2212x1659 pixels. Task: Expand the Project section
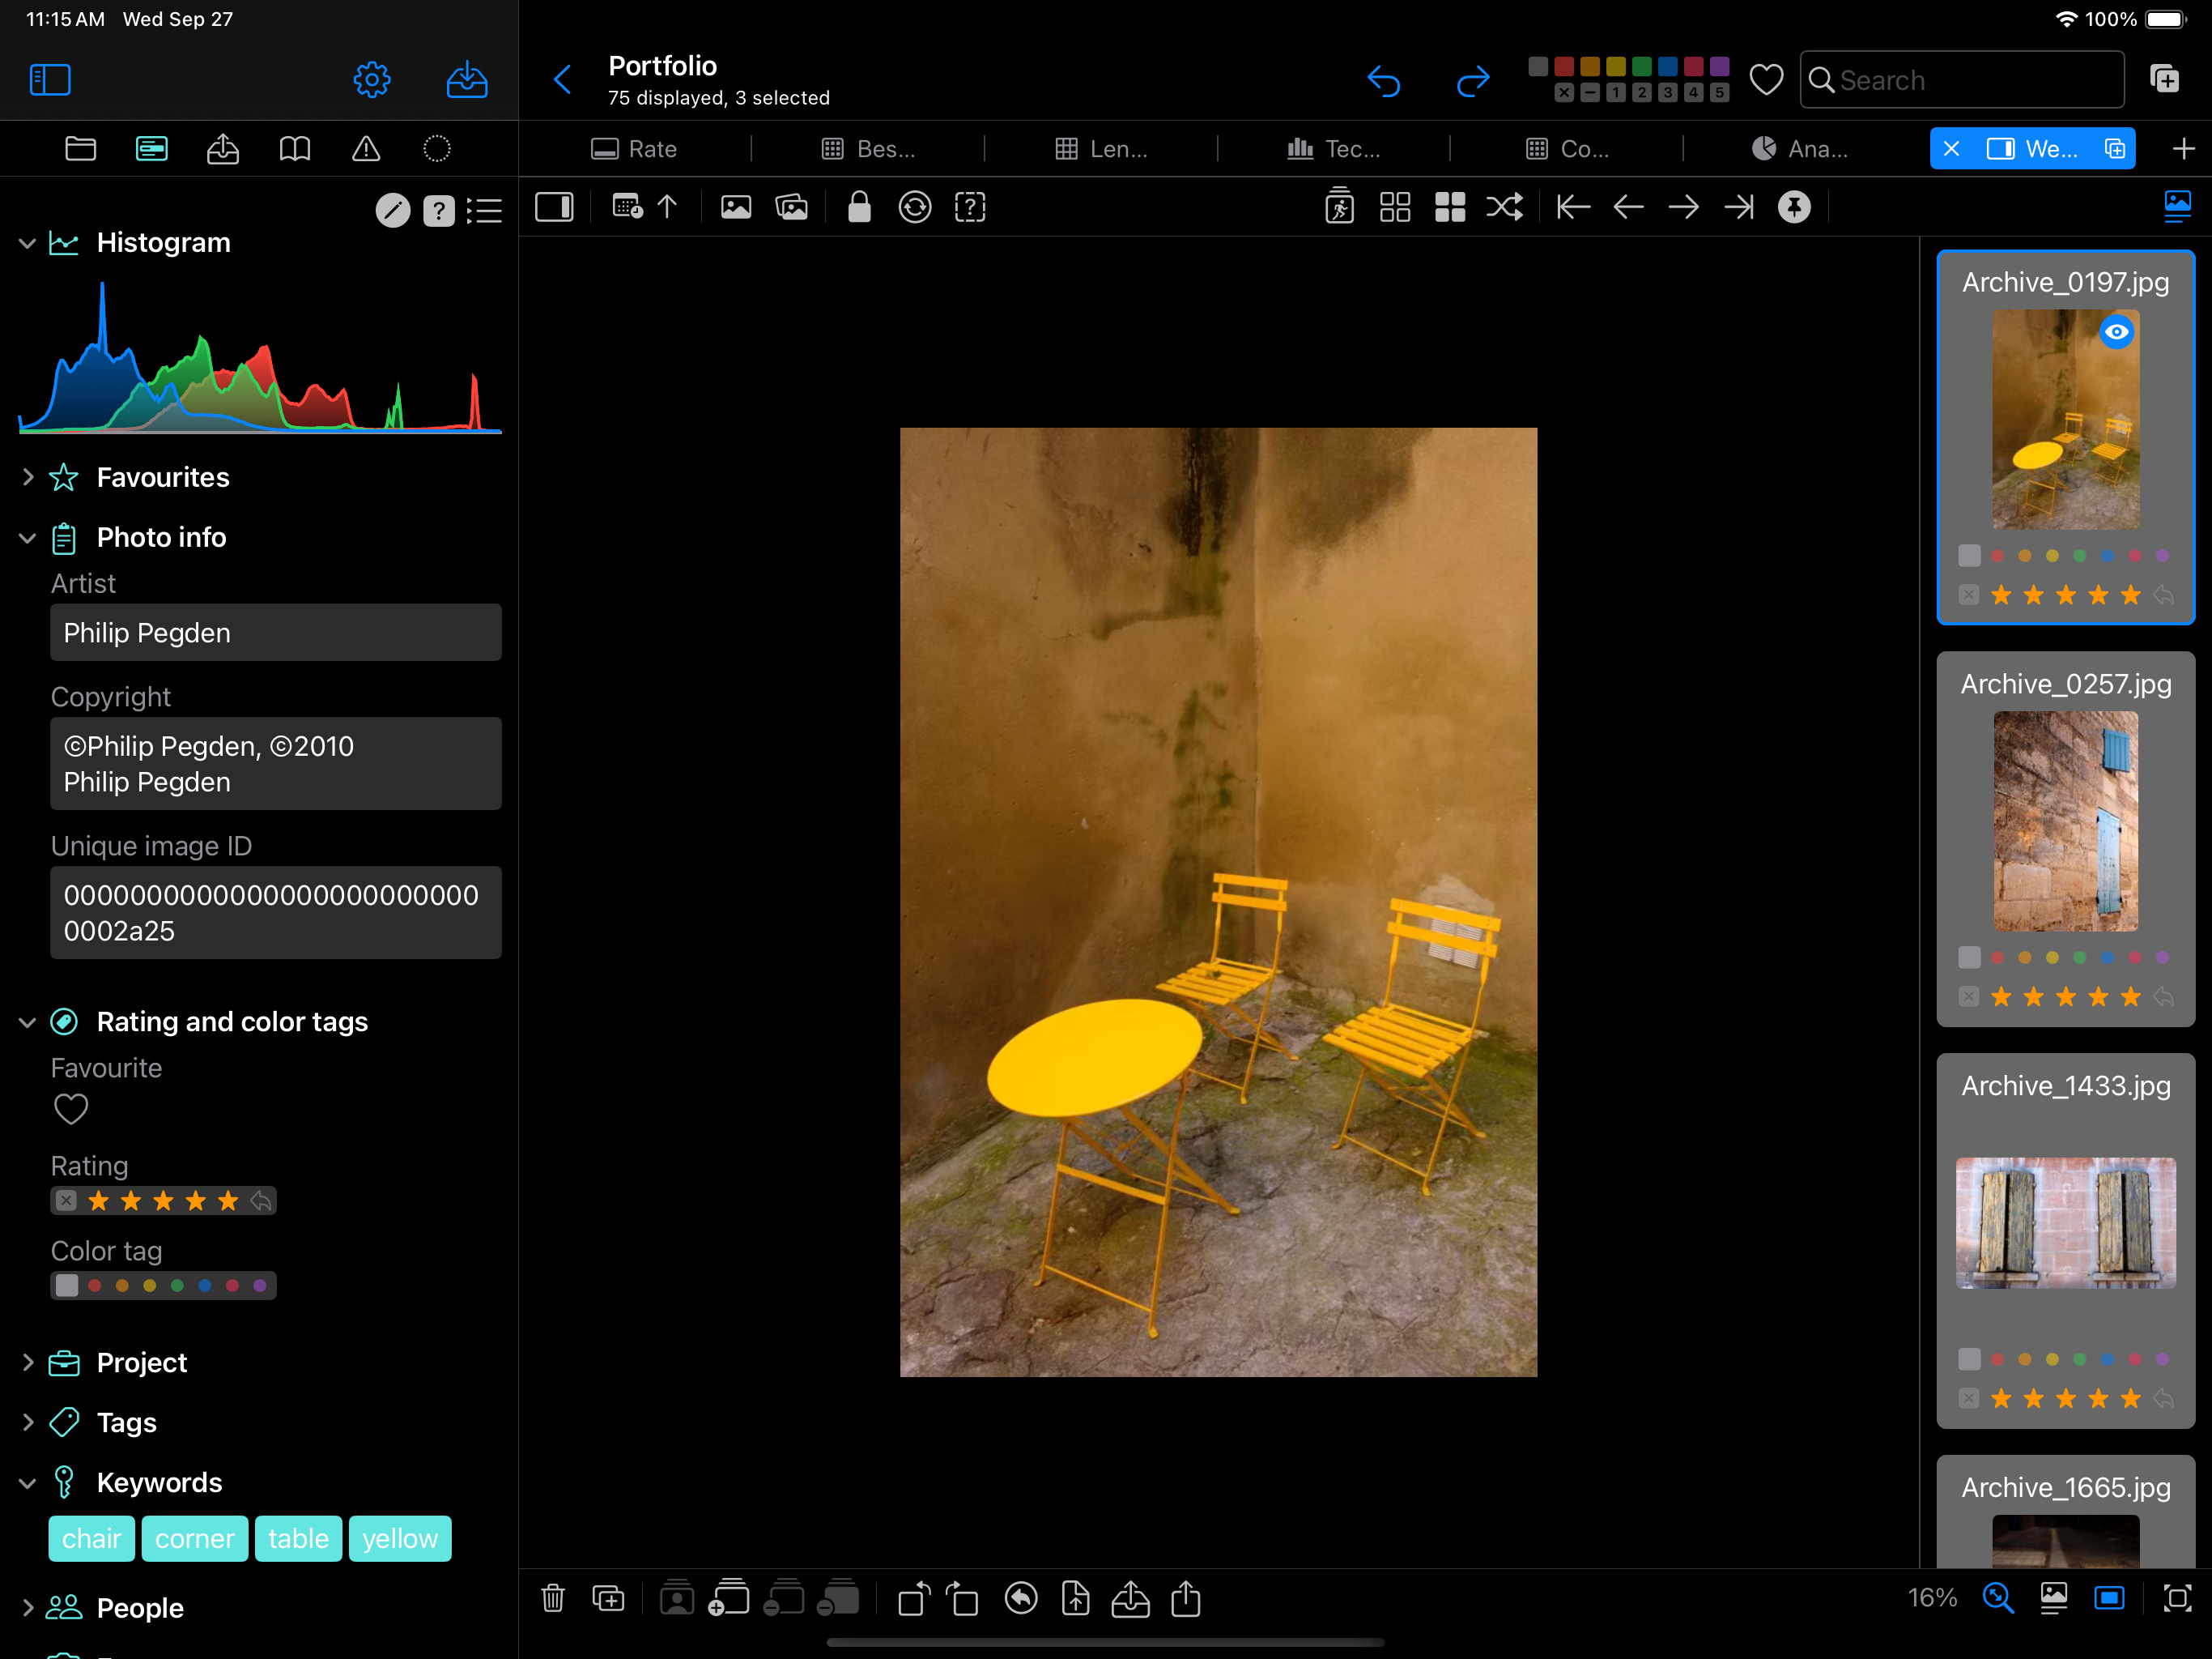(28, 1363)
